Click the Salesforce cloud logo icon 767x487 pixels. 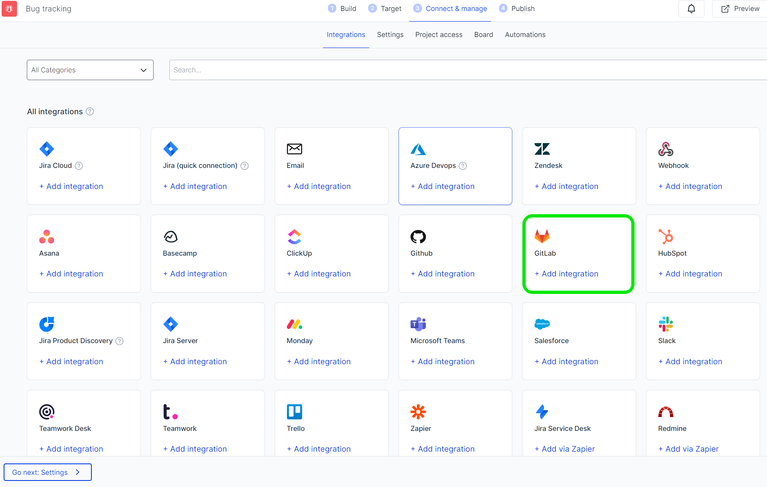point(542,324)
